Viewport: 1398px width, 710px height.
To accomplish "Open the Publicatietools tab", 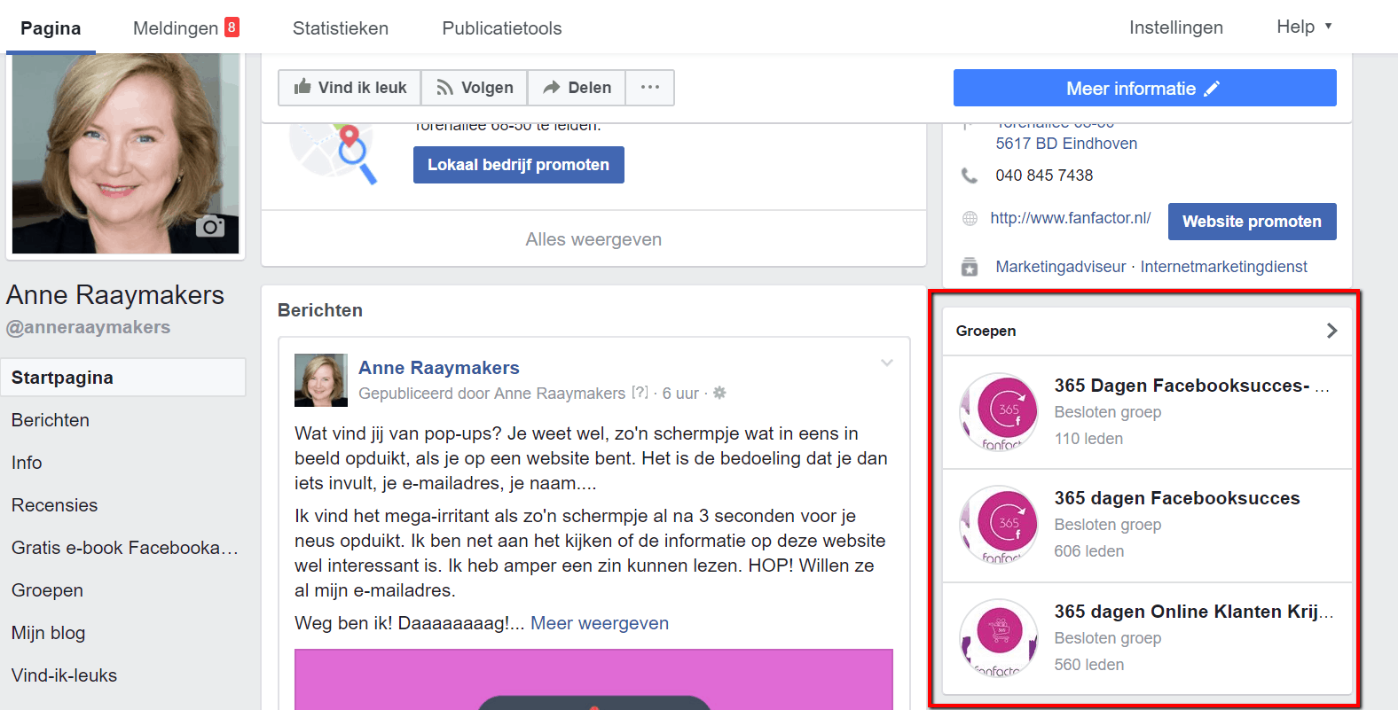I will pos(502,28).
